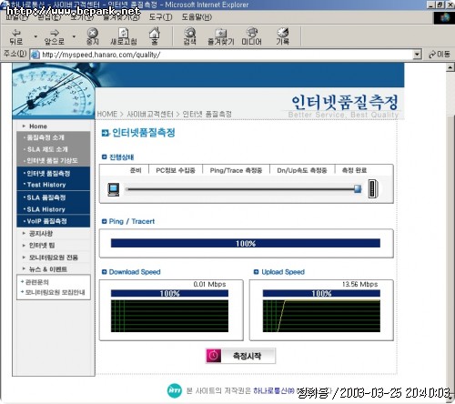Click the server icon at progress end
This screenshot has width=455, height=404.
coord(373,188)
